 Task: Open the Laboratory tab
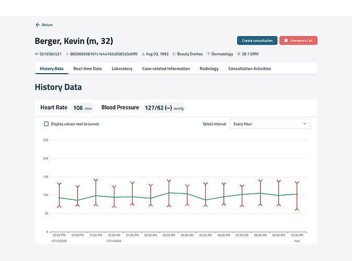122,69
